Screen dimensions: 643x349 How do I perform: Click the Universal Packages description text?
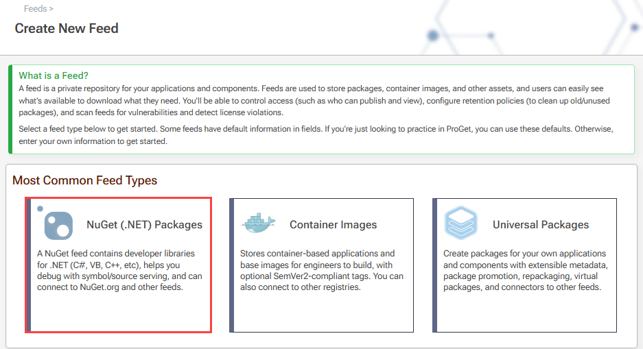coord(525,270)
